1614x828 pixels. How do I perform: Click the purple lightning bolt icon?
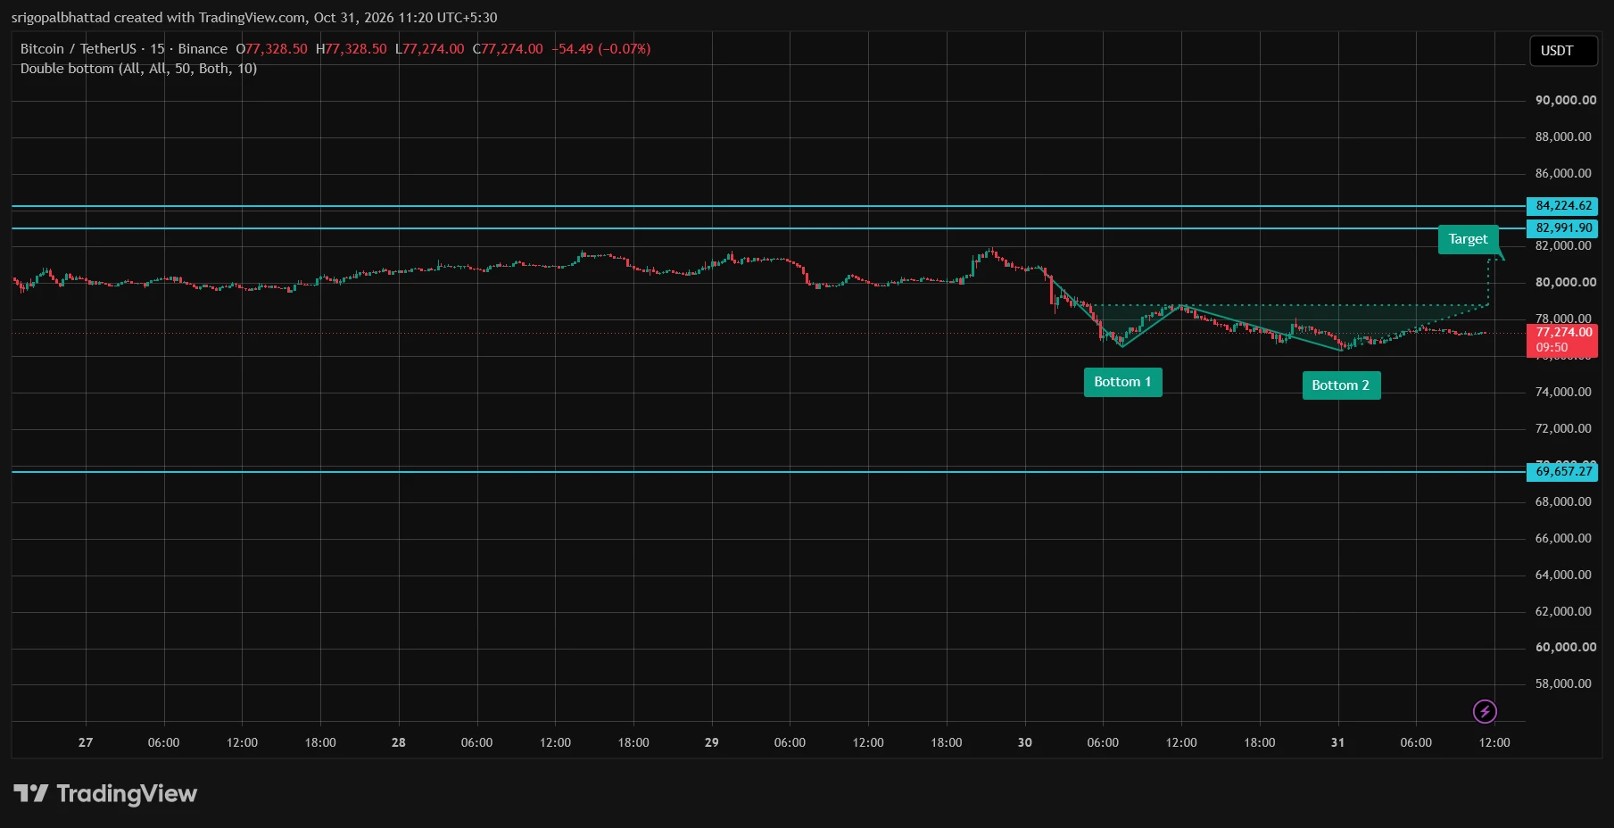point(1485,711)
